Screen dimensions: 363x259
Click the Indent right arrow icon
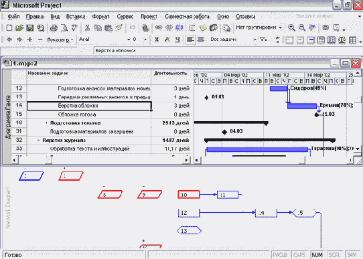click(x=19, y=39)
